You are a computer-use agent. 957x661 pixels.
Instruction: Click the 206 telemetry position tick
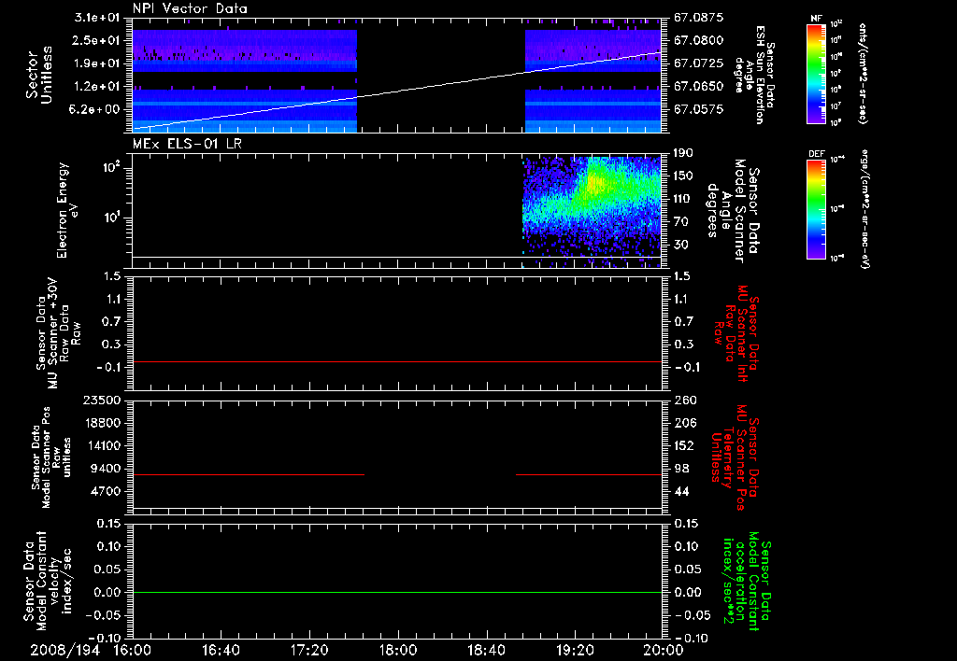[x=684, y=423]
